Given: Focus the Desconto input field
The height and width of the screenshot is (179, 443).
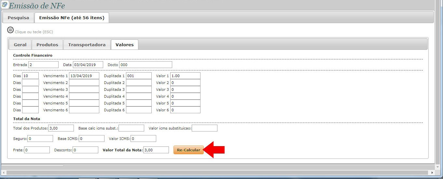Looking at the screenshot, I should point(85,150).
